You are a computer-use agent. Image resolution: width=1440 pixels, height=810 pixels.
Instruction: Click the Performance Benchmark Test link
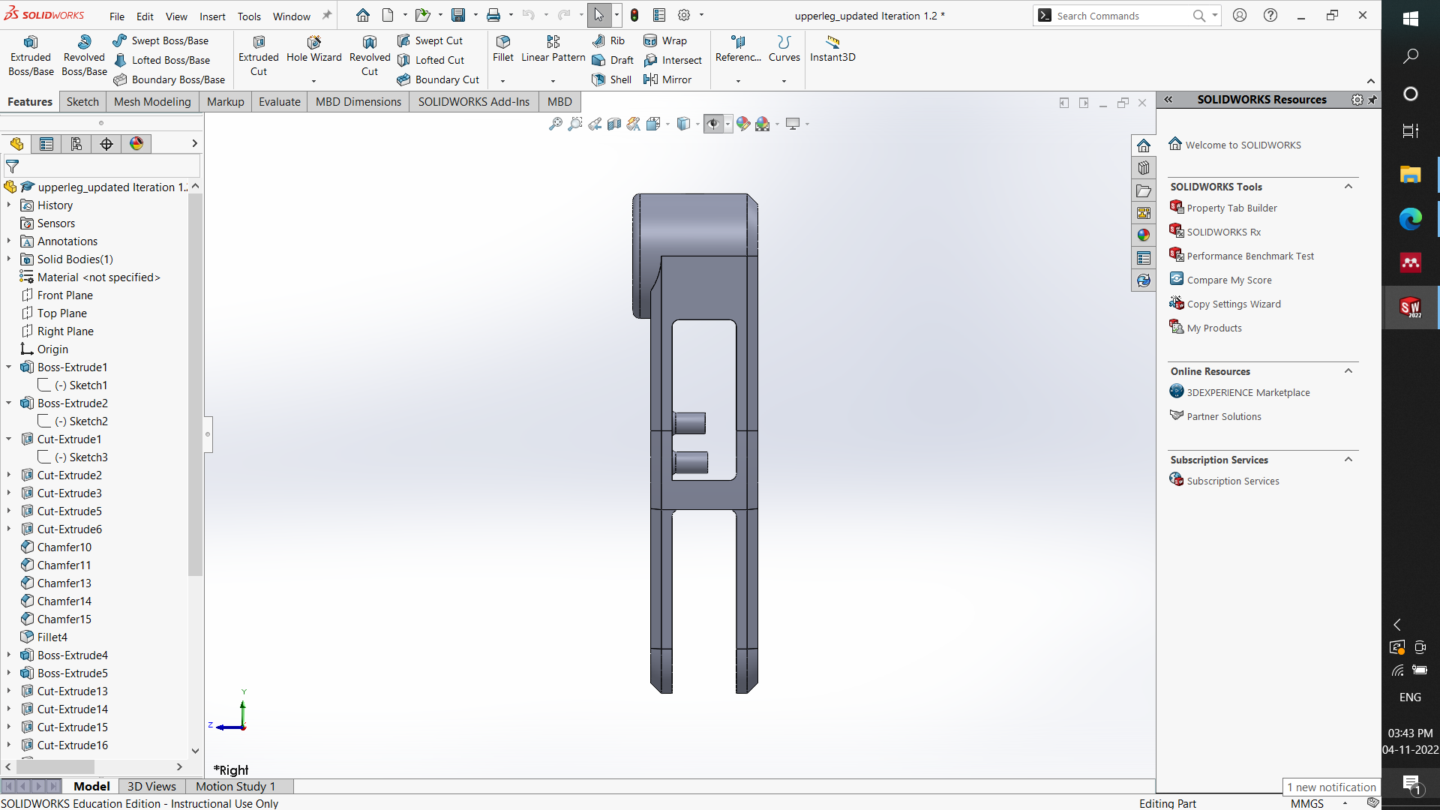(1250, 255)
